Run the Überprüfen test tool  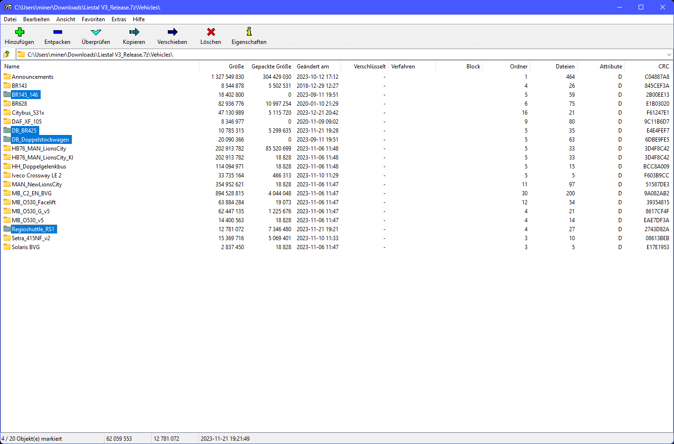96,32
